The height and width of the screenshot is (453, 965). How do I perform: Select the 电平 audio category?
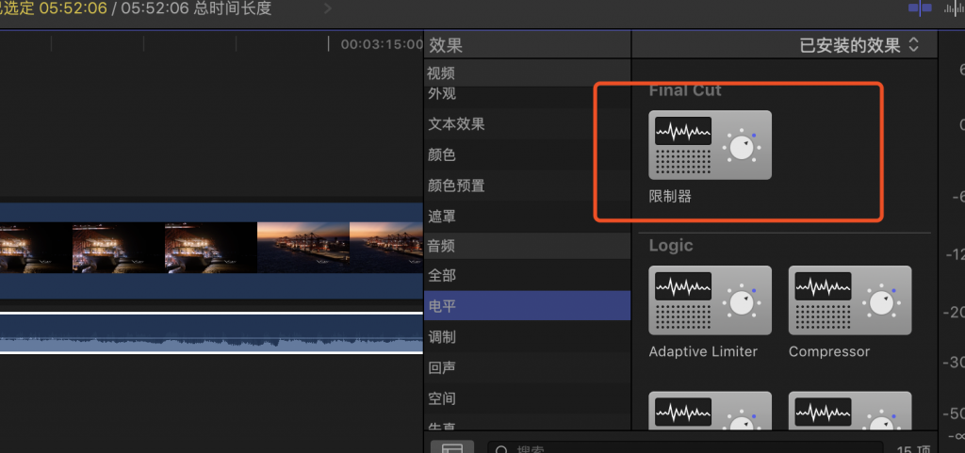tap(441, 306)
